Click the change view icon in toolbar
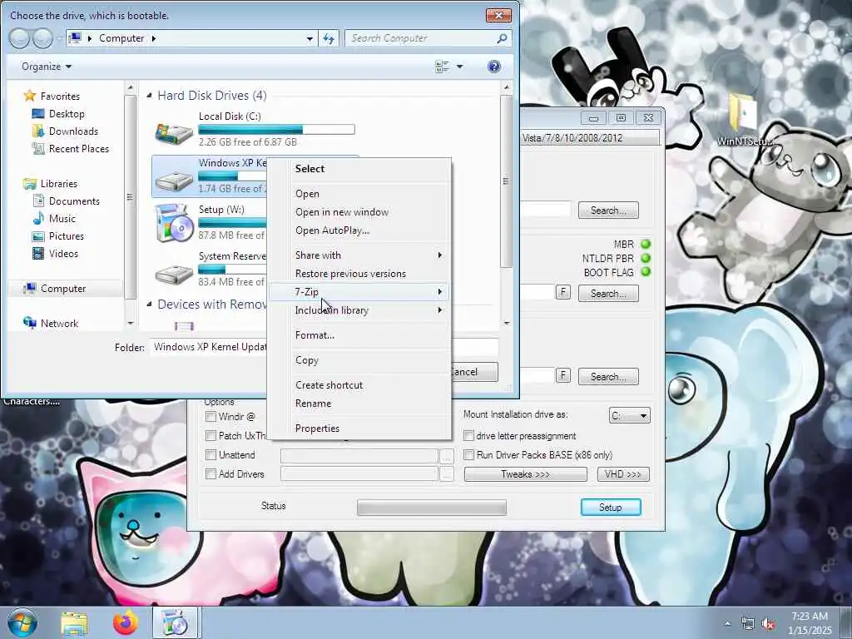Screen dimensions: 852x639 443,67
